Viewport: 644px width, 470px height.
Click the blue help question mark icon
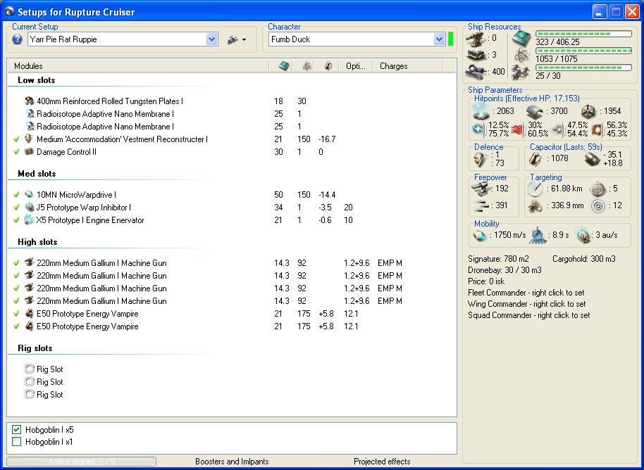(x=18, y=39)
